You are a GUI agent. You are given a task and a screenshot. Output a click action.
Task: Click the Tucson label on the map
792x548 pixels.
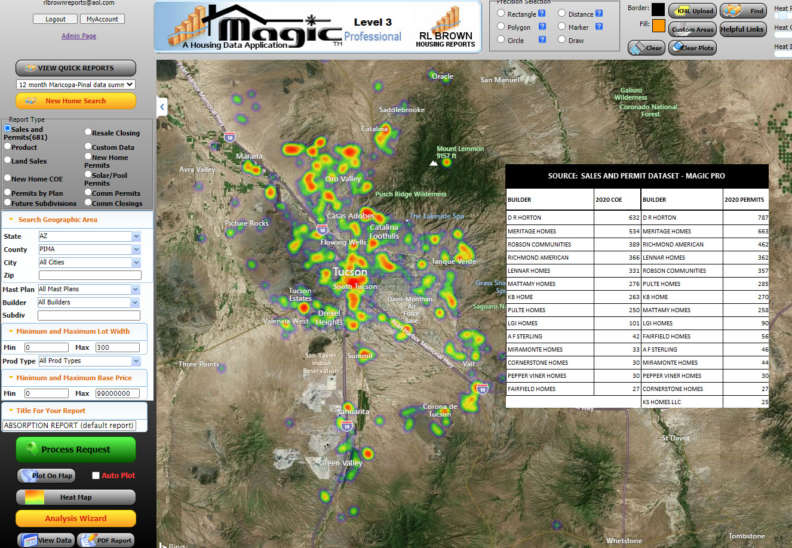pos(350,272)
